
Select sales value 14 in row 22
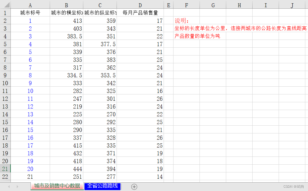click(x=140, y=177)
